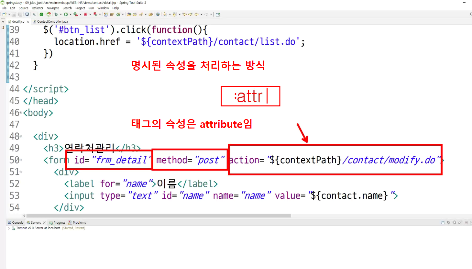Click the green Run icon
Image resolution: width=472 pixels, height=269 pixels.
[66, 14]
